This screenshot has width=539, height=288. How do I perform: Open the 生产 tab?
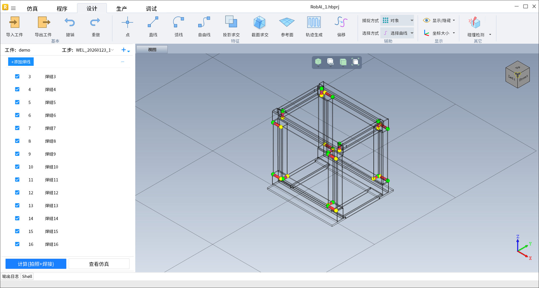point(121,9)
